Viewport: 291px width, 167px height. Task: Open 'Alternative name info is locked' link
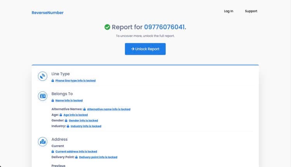point(109,109)
